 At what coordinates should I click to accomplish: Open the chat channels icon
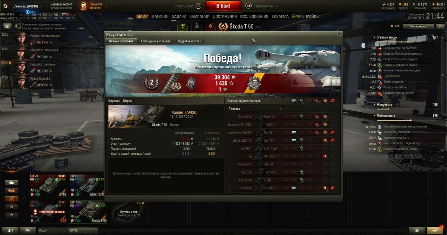[x=28, y=231]
